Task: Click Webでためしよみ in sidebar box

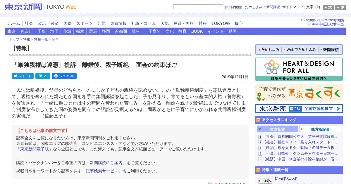Action: [300, 50]
